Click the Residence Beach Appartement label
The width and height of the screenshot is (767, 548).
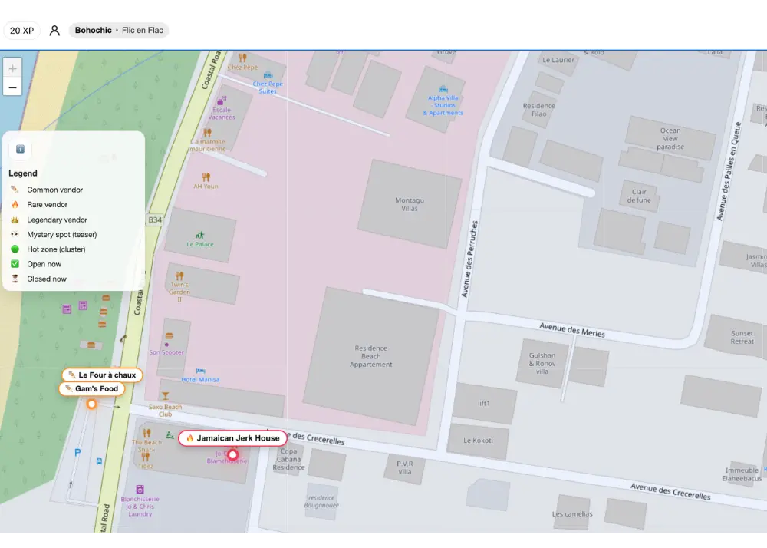pos(370,356)
